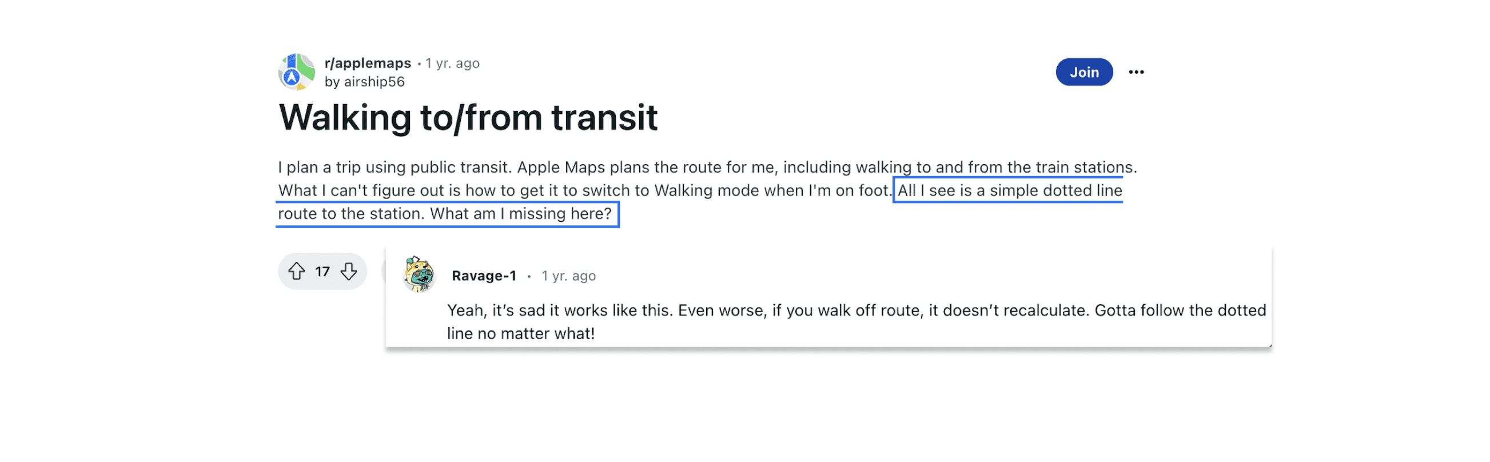Click the highlighted 'What am I missing here?' text
The image size is (1490, 462).
[x=520, y=213]
